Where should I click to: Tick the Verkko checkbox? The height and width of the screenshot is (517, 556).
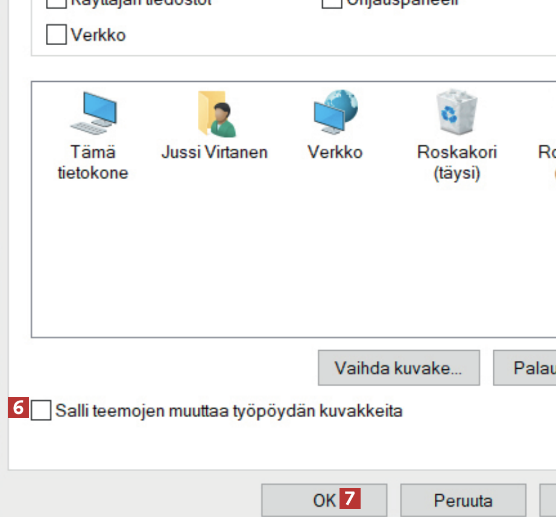tap(56, 34)
